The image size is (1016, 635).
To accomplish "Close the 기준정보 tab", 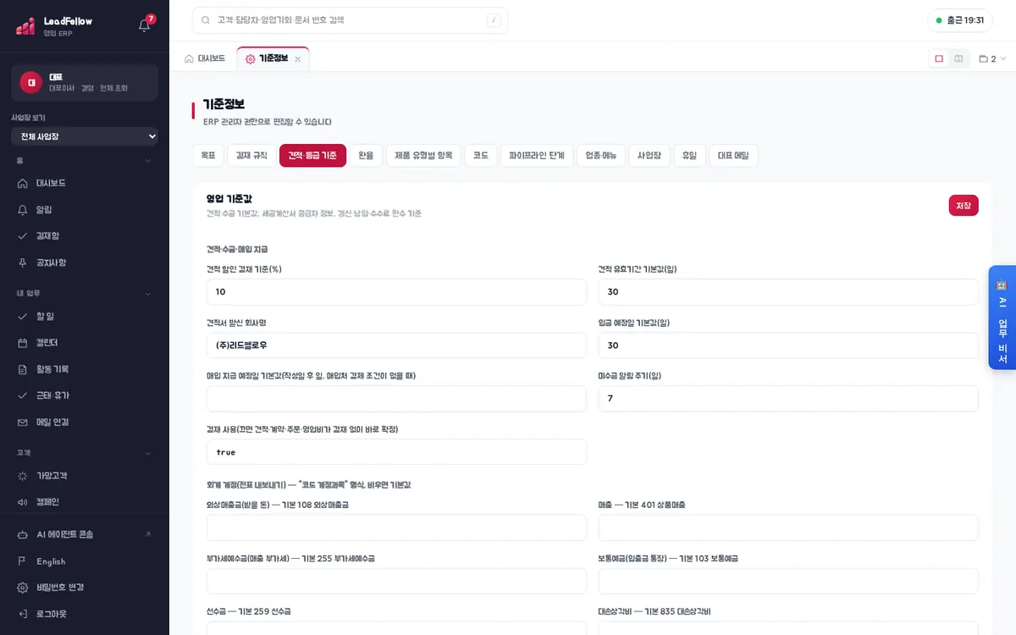I will [x=297, y=59].
